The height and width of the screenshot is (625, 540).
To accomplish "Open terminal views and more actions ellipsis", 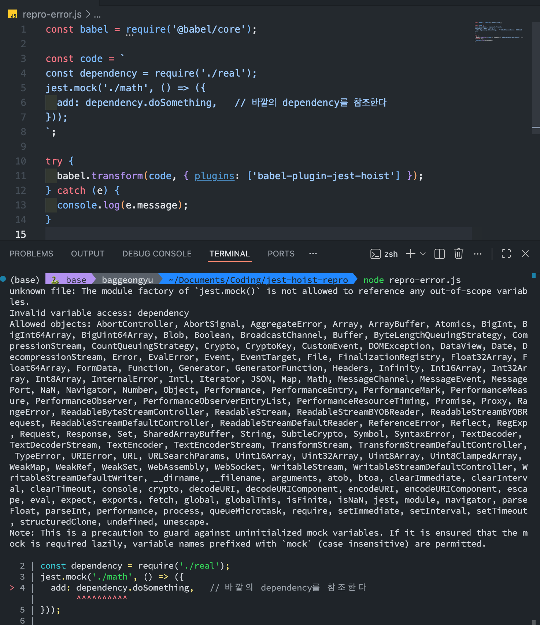I will coord(478,254).
